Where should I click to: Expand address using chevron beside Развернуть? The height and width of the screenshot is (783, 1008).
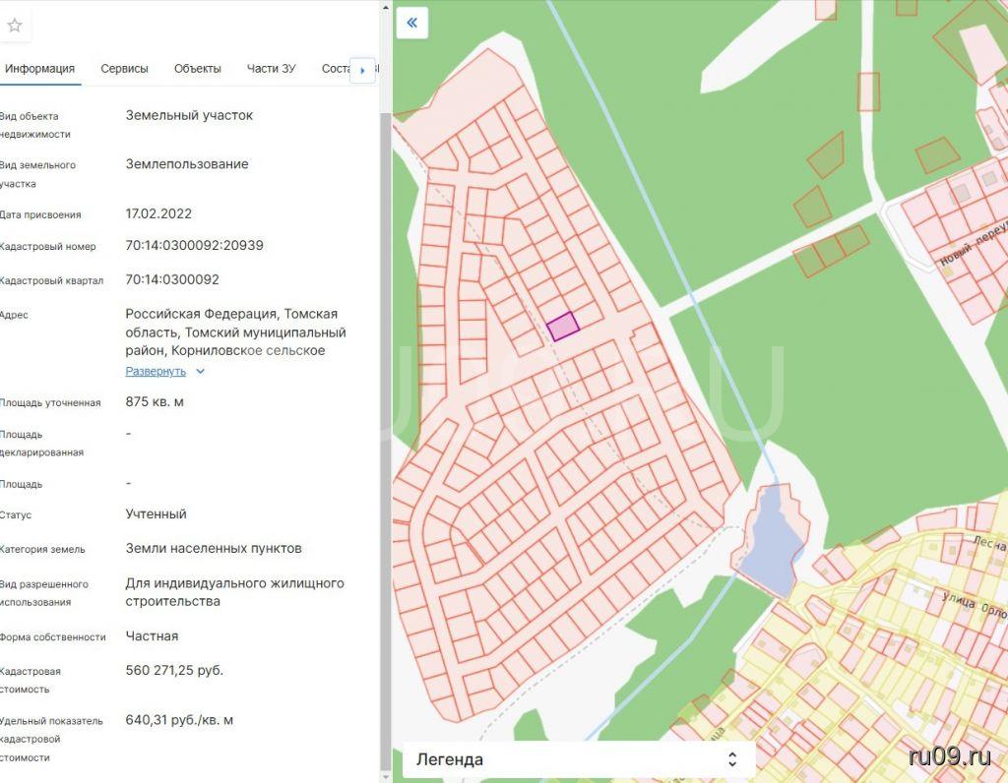coord(201,372)
